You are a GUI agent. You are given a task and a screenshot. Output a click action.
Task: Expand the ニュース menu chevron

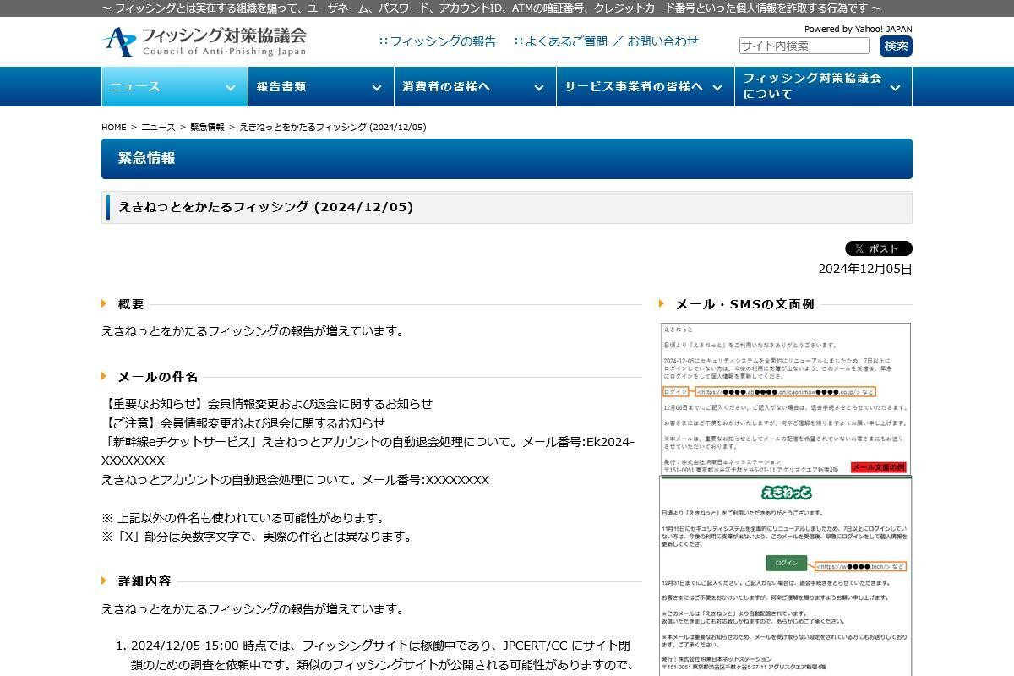(230, 87)
